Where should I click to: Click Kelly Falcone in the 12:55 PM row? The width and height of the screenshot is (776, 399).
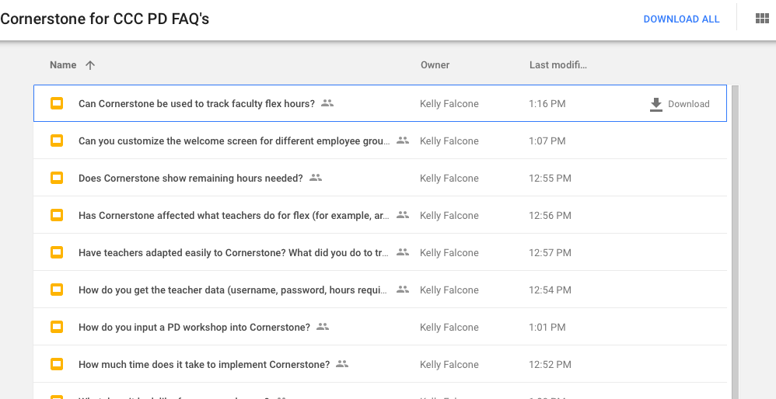coord(449,179)
